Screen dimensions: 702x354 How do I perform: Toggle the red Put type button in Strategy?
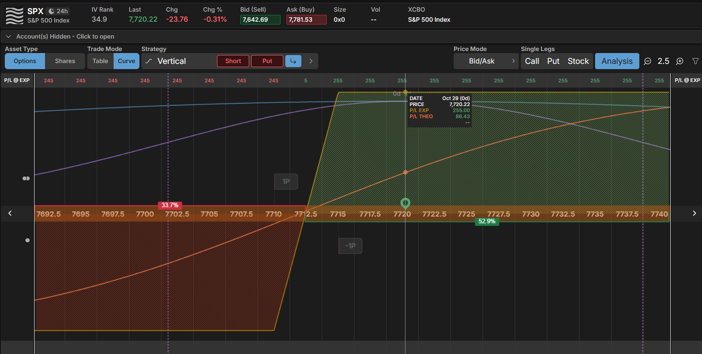[267, 61]
